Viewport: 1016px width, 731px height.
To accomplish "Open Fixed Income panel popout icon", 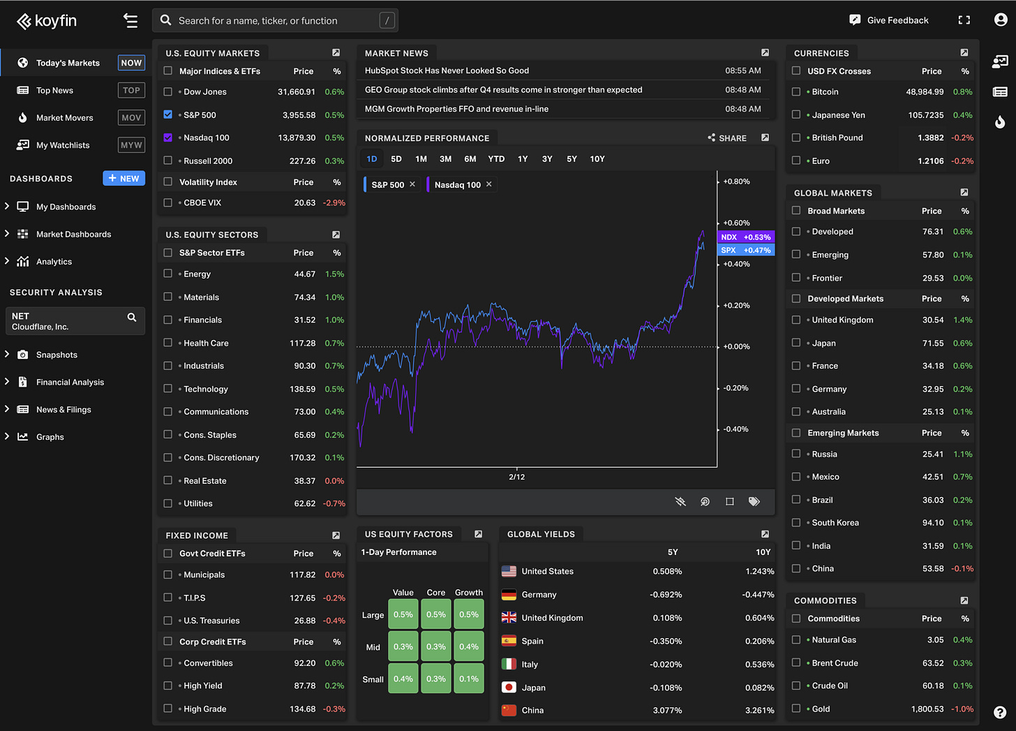I will pyautogui.click(x=336, y=536).
